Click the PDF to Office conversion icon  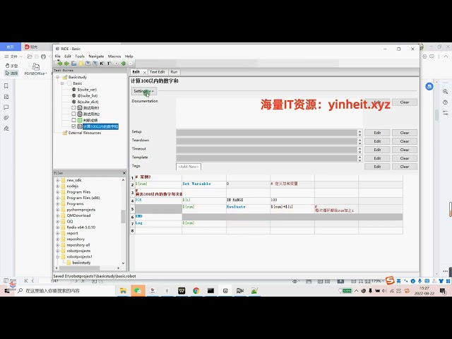[35, 69]
